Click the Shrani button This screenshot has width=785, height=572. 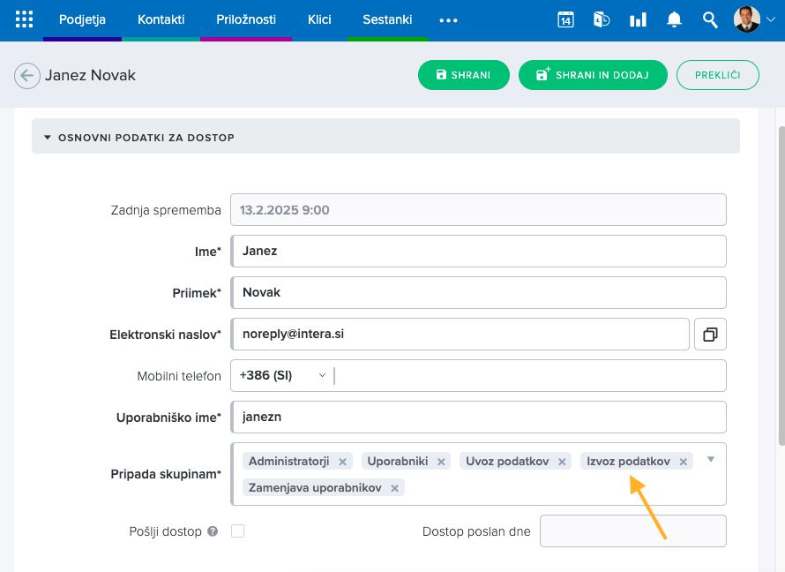coord(464,75)
